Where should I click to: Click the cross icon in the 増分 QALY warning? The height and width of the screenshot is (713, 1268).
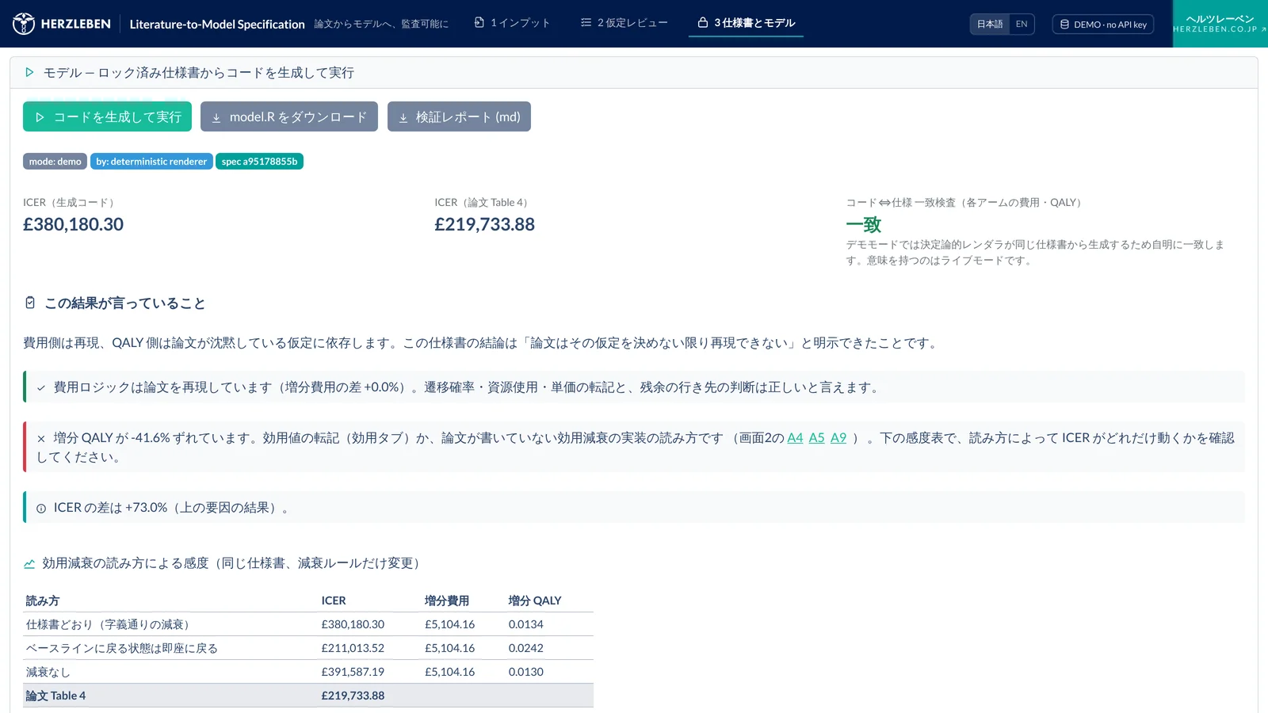click(x=41, y=438)
